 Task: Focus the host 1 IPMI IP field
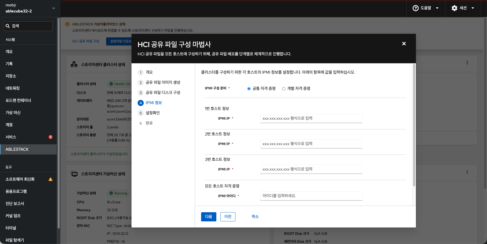tap(311, 118)
